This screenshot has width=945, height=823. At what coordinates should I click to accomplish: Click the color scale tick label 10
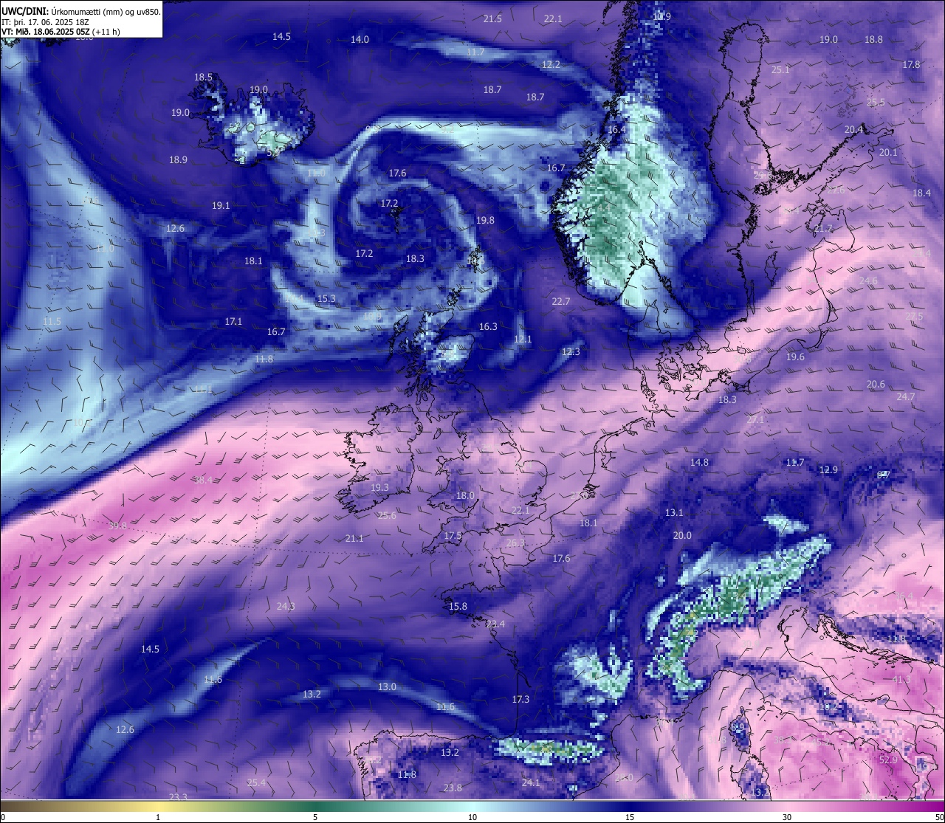[x=472, y=817]
